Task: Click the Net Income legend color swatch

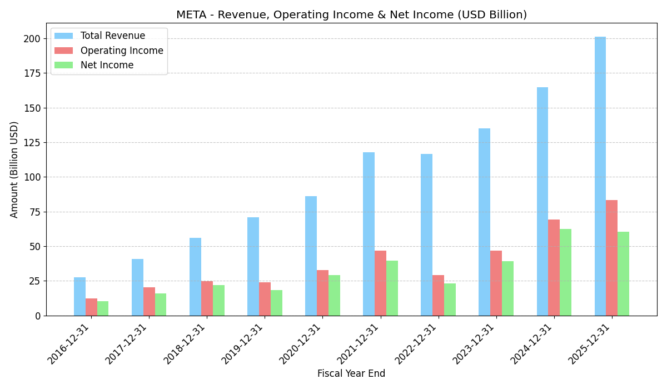Action: point(63,66)
